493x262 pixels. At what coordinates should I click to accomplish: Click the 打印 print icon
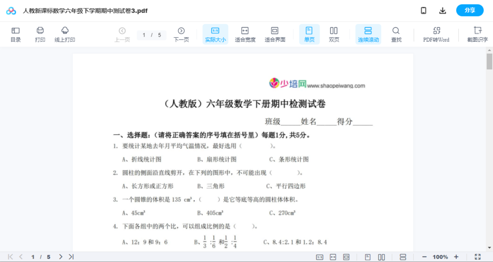point(40,34)
